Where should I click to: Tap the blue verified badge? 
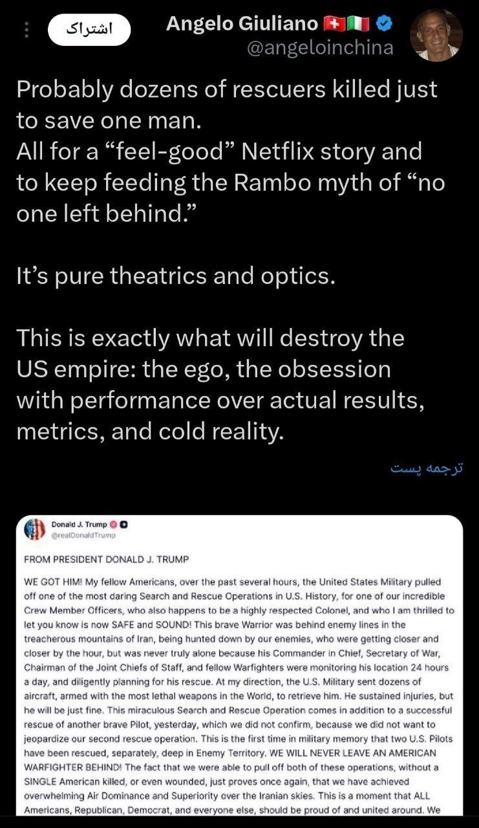(x=383, y=25)
